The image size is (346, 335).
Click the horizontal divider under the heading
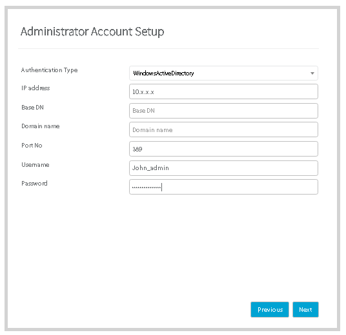(x=168, y=49)
